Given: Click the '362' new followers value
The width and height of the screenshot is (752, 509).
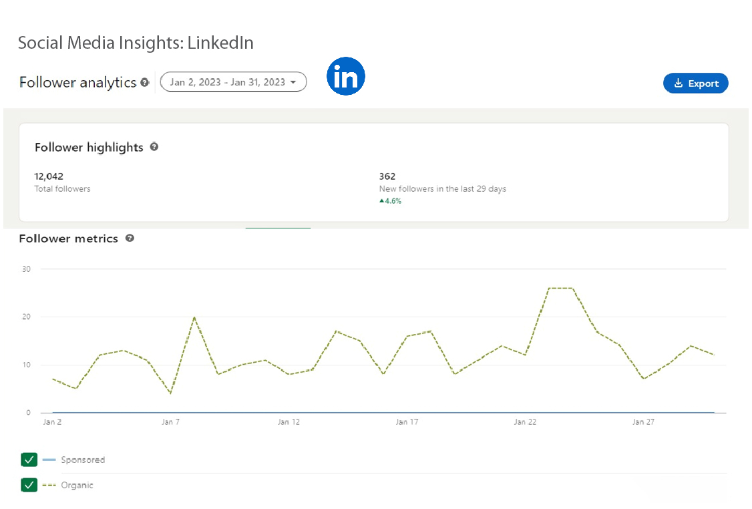Looking at the screenshot, I should point(387,176).
